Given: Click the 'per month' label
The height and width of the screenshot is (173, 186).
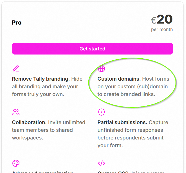Looking at the screenshot, I should click(x=162, y=29).
